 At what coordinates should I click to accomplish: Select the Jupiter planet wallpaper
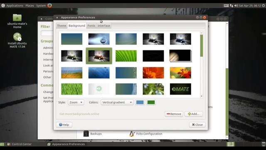tap(180, 56)
